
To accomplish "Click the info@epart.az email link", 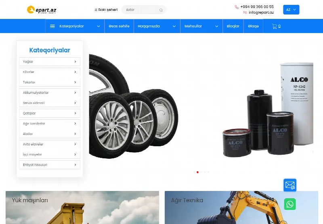I will coord(261,12).
